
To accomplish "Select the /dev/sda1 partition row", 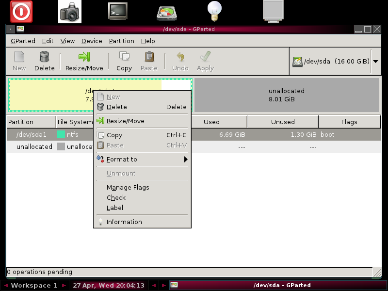I will [194, 135].
